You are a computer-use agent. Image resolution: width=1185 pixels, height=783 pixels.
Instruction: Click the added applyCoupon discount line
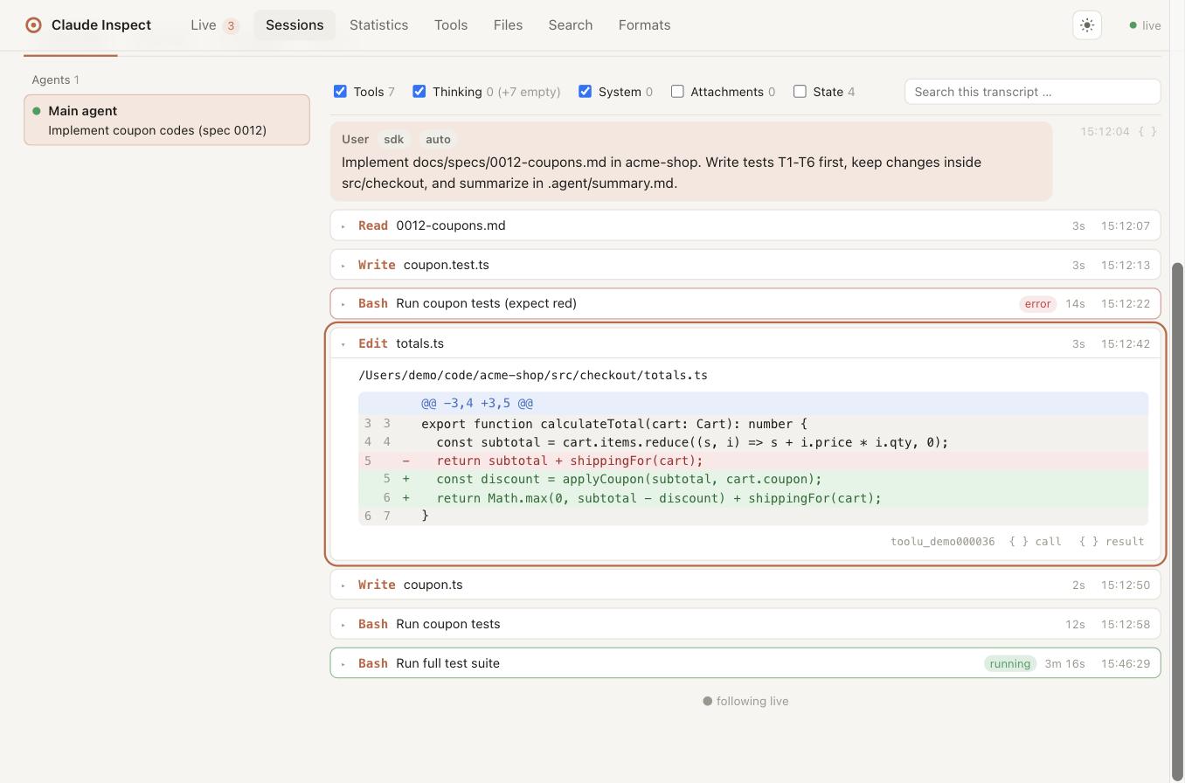(x=753, y=479)
